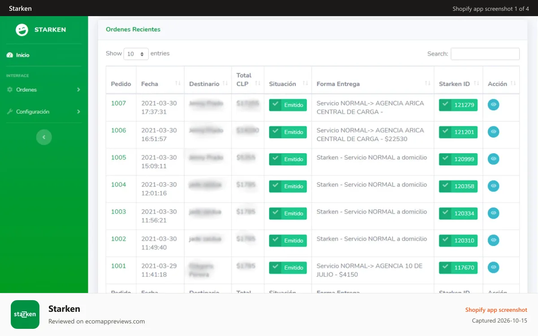Image resolution: width=538 pixels, height=336 pixels.
Task: Click Starken ID badge 120358
Action: (x=458, y=186)
